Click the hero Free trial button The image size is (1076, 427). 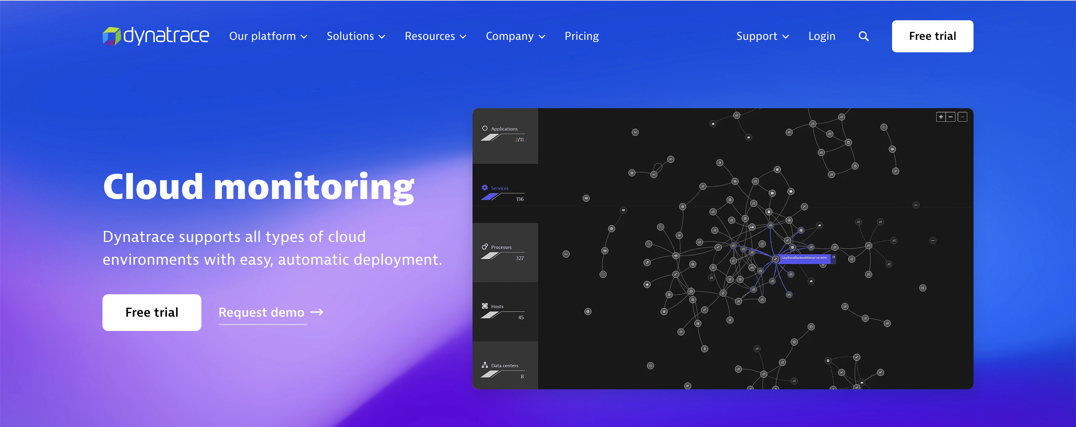click(x=152, y=312)
